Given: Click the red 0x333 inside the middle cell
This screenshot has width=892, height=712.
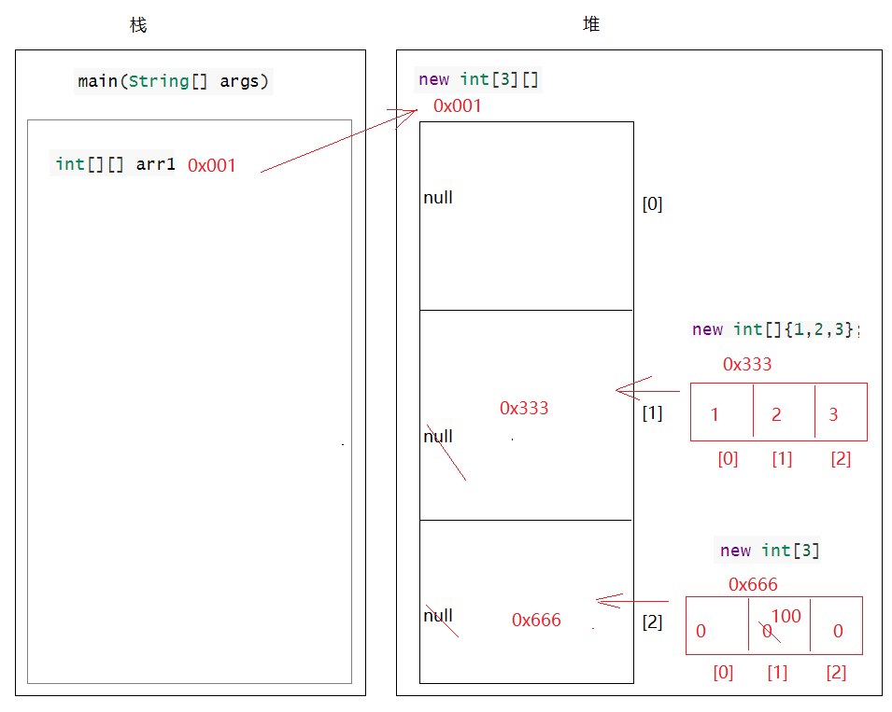Looking at the screenshot, I should (524, 408).
